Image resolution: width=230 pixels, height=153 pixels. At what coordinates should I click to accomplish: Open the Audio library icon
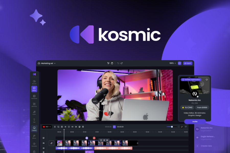pos(34,112)
